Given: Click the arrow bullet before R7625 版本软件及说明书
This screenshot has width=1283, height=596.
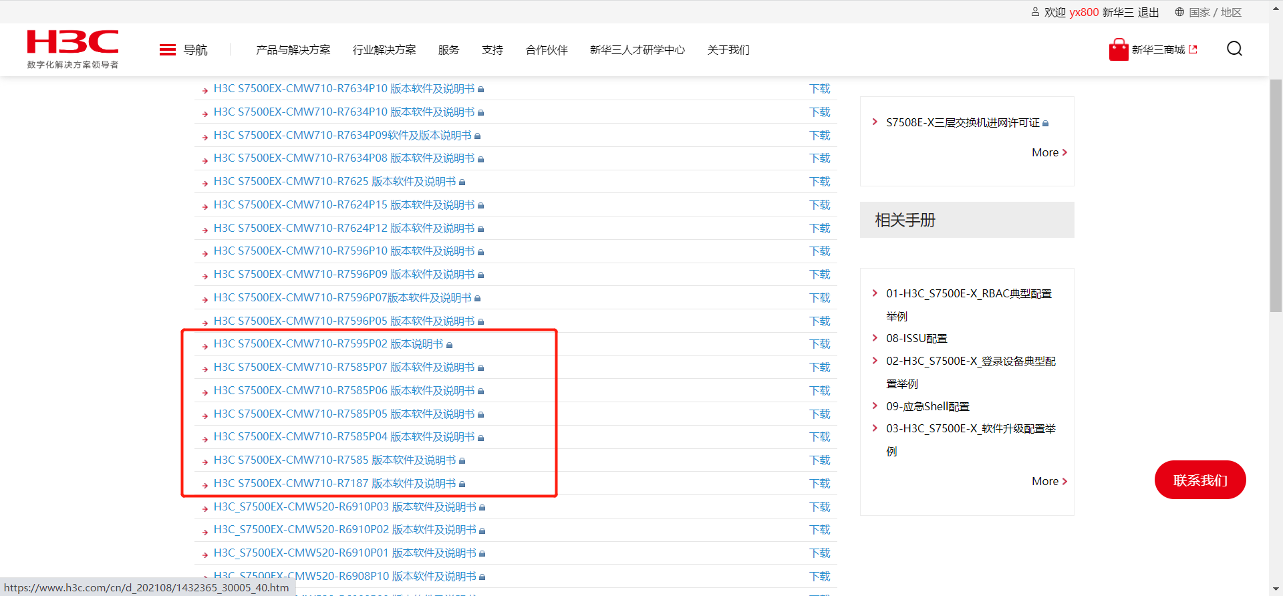Looking at the screenshot, I should tap(205, 183).
